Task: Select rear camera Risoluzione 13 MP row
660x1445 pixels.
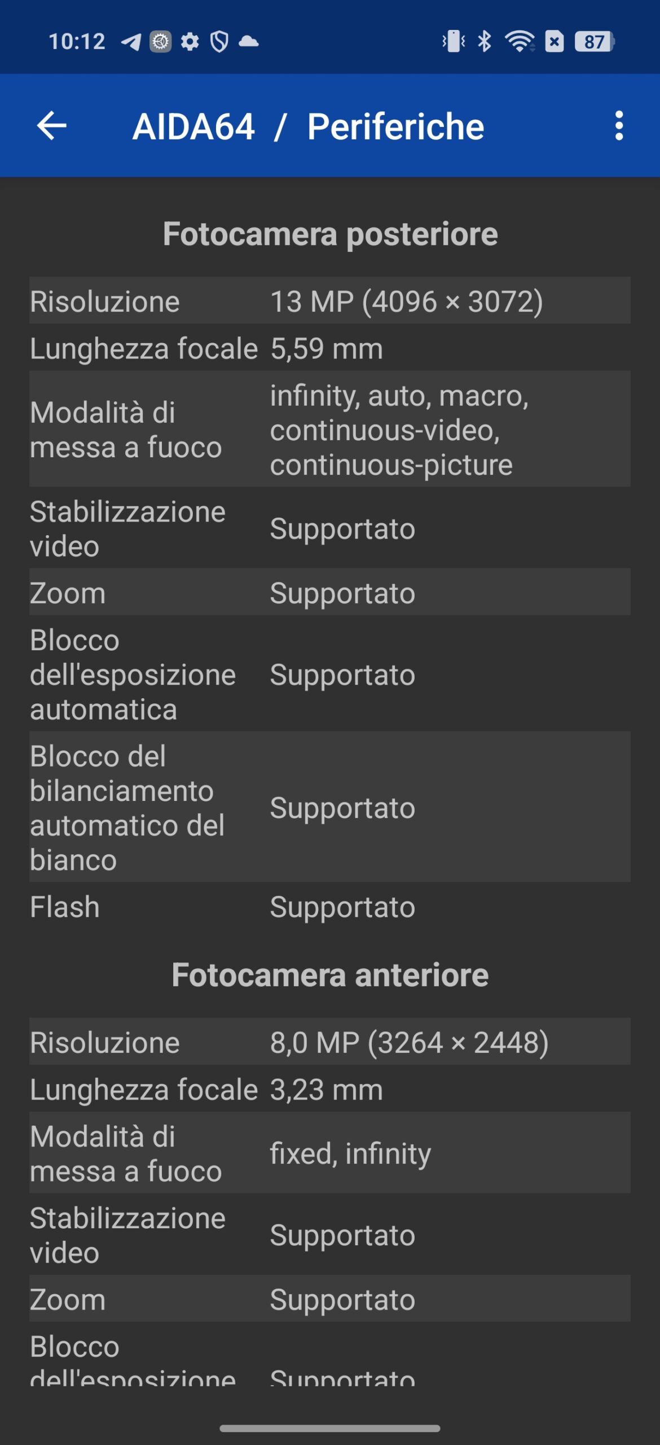Action: click(330, 300)
